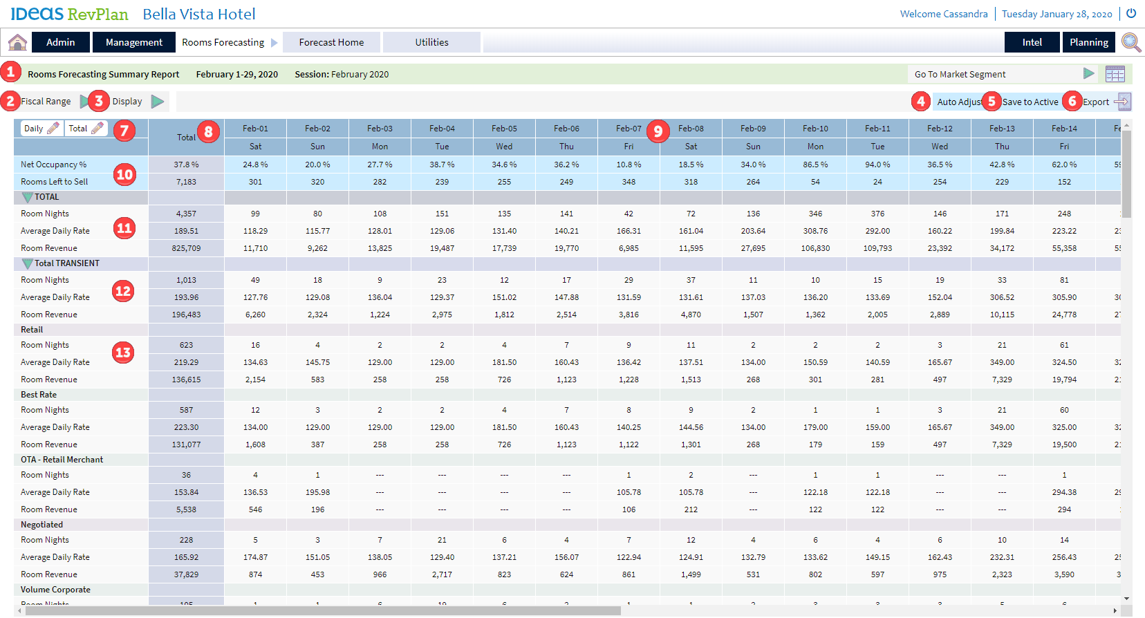Click the pencil icon beside Daily

(53, 129)
